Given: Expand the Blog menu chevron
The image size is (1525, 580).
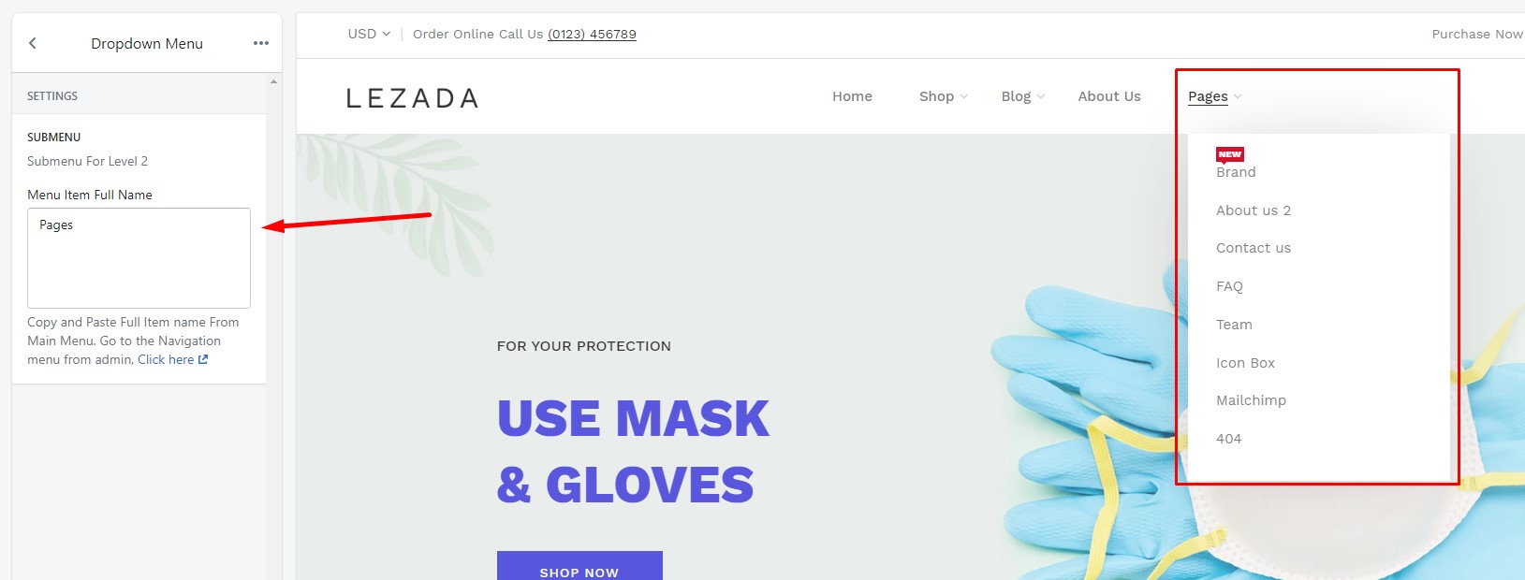Looking at the screenshot, I should [1040, 96].
